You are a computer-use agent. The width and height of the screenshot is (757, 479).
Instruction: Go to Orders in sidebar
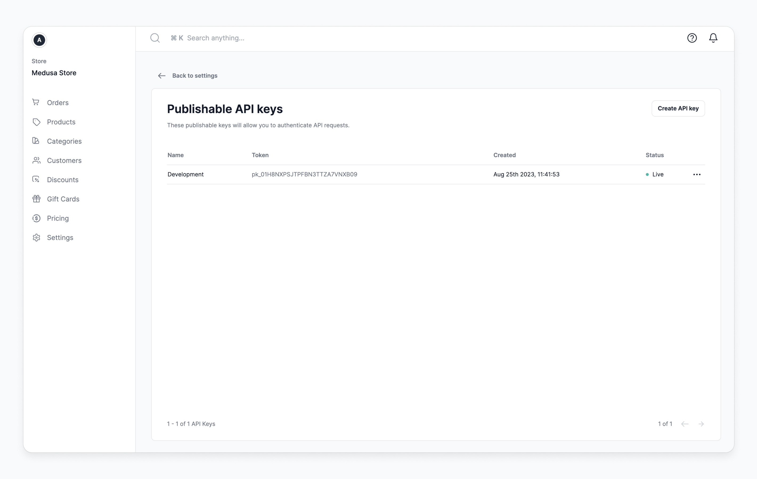[58, 103]
